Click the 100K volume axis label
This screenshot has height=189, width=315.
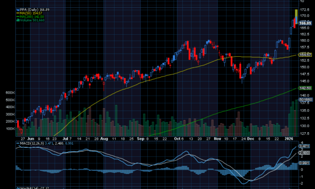(x=10, y=129)
